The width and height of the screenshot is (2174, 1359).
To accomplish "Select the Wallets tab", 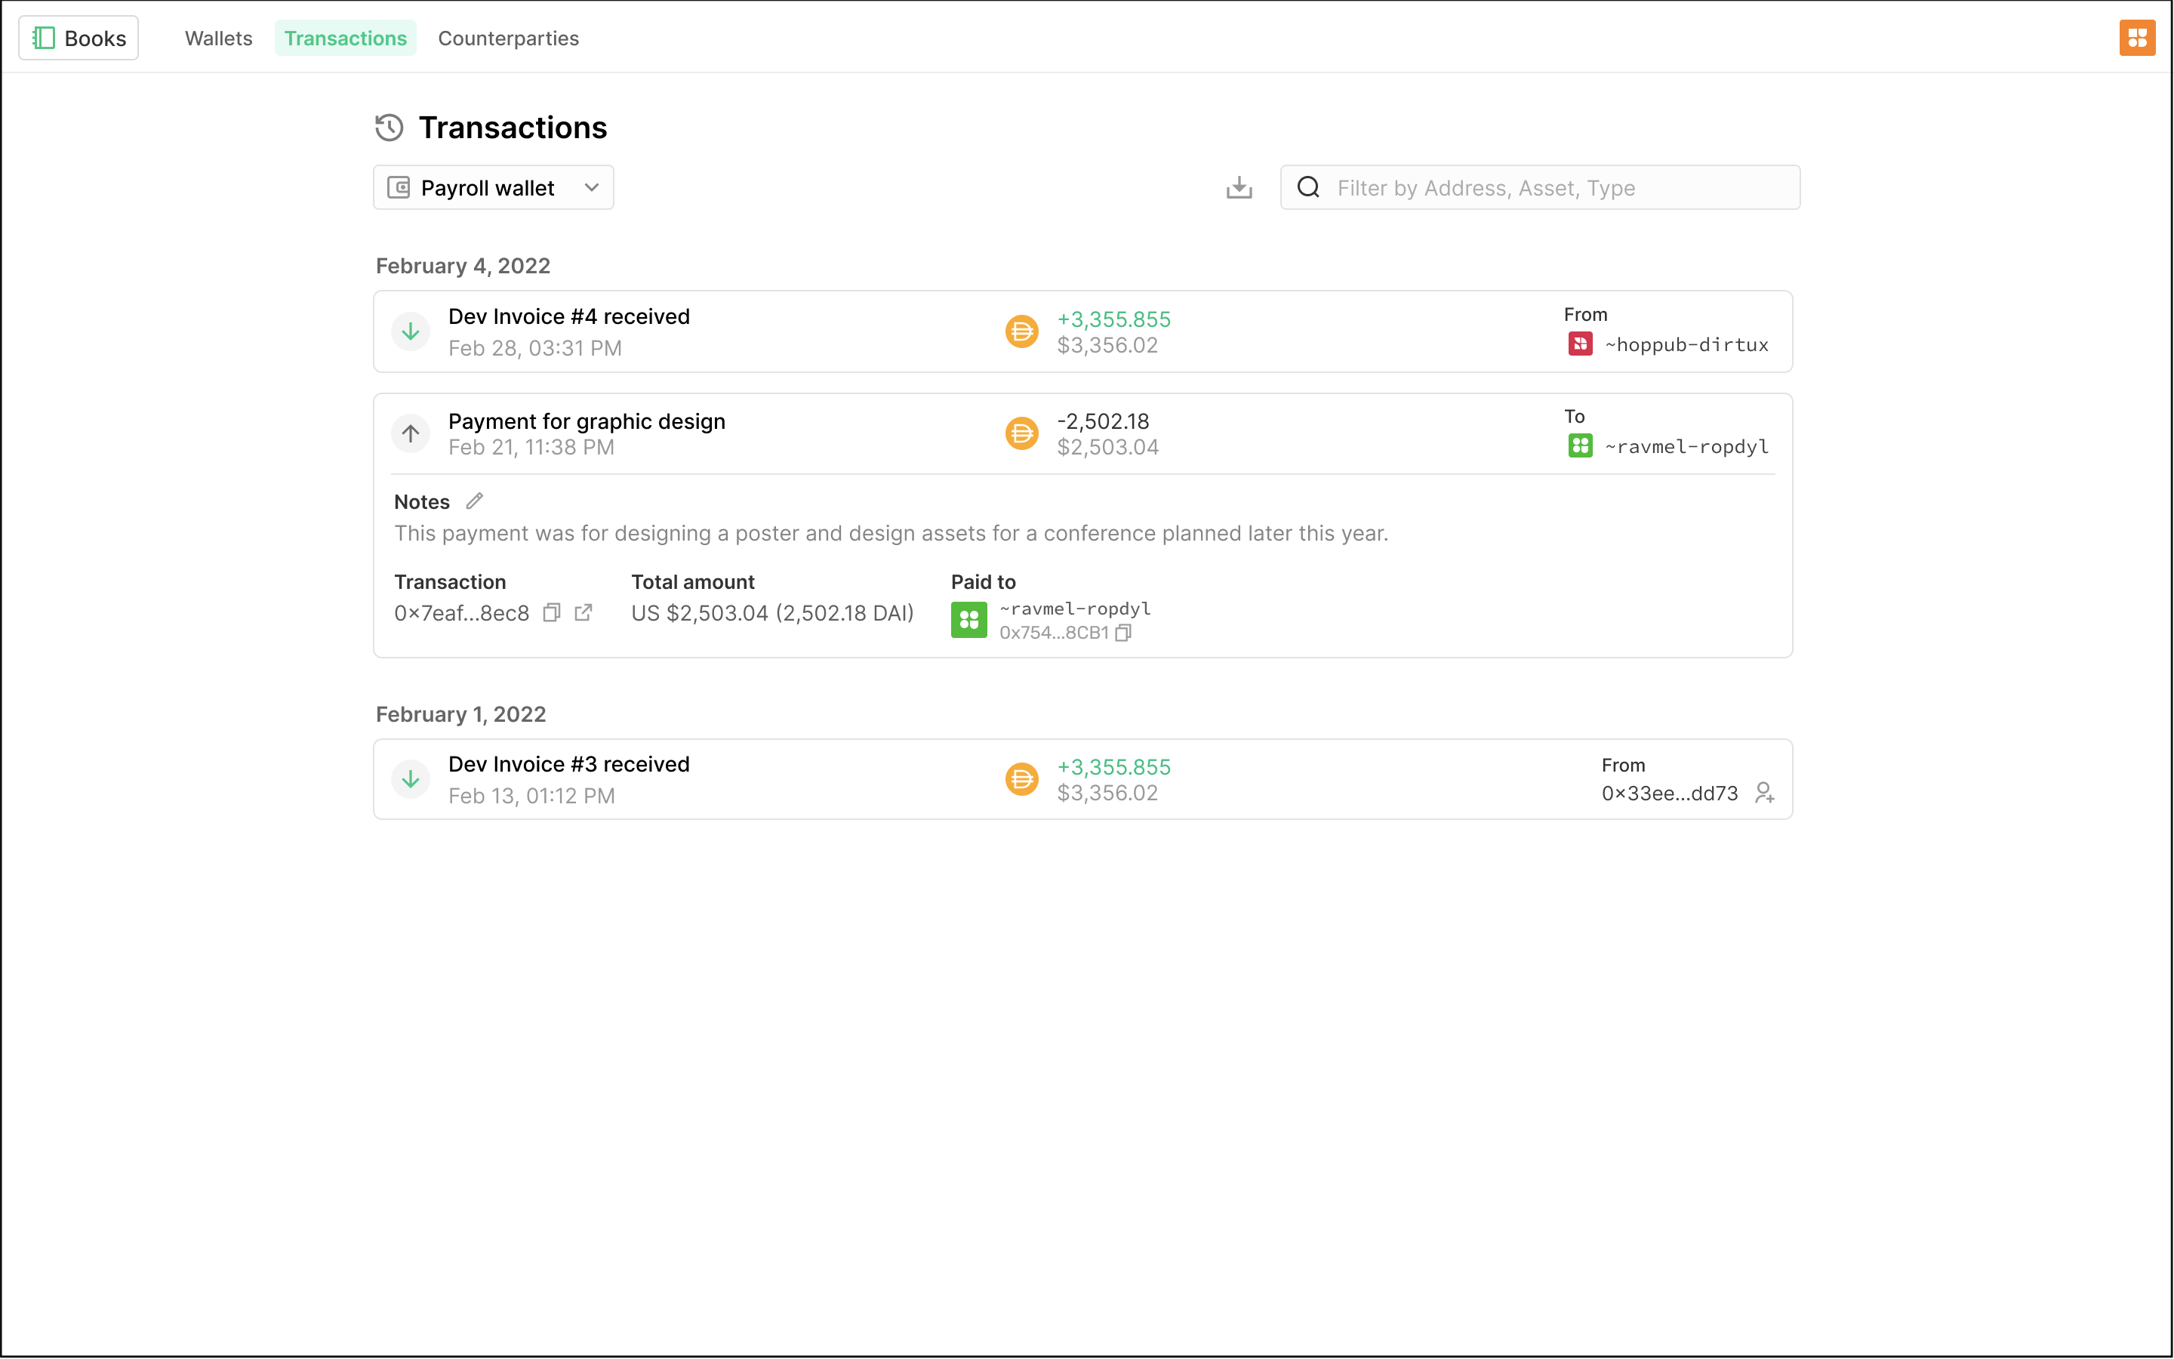I will pyautogui.click(x=217, y=36).
